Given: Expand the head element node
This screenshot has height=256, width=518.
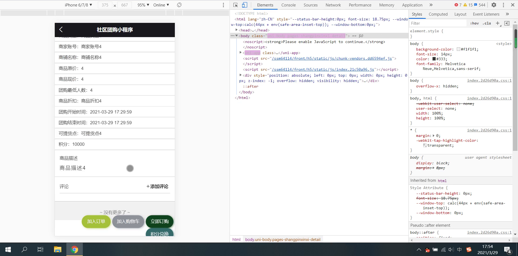Looking at the screenshot, I should (x=237, y=30).
